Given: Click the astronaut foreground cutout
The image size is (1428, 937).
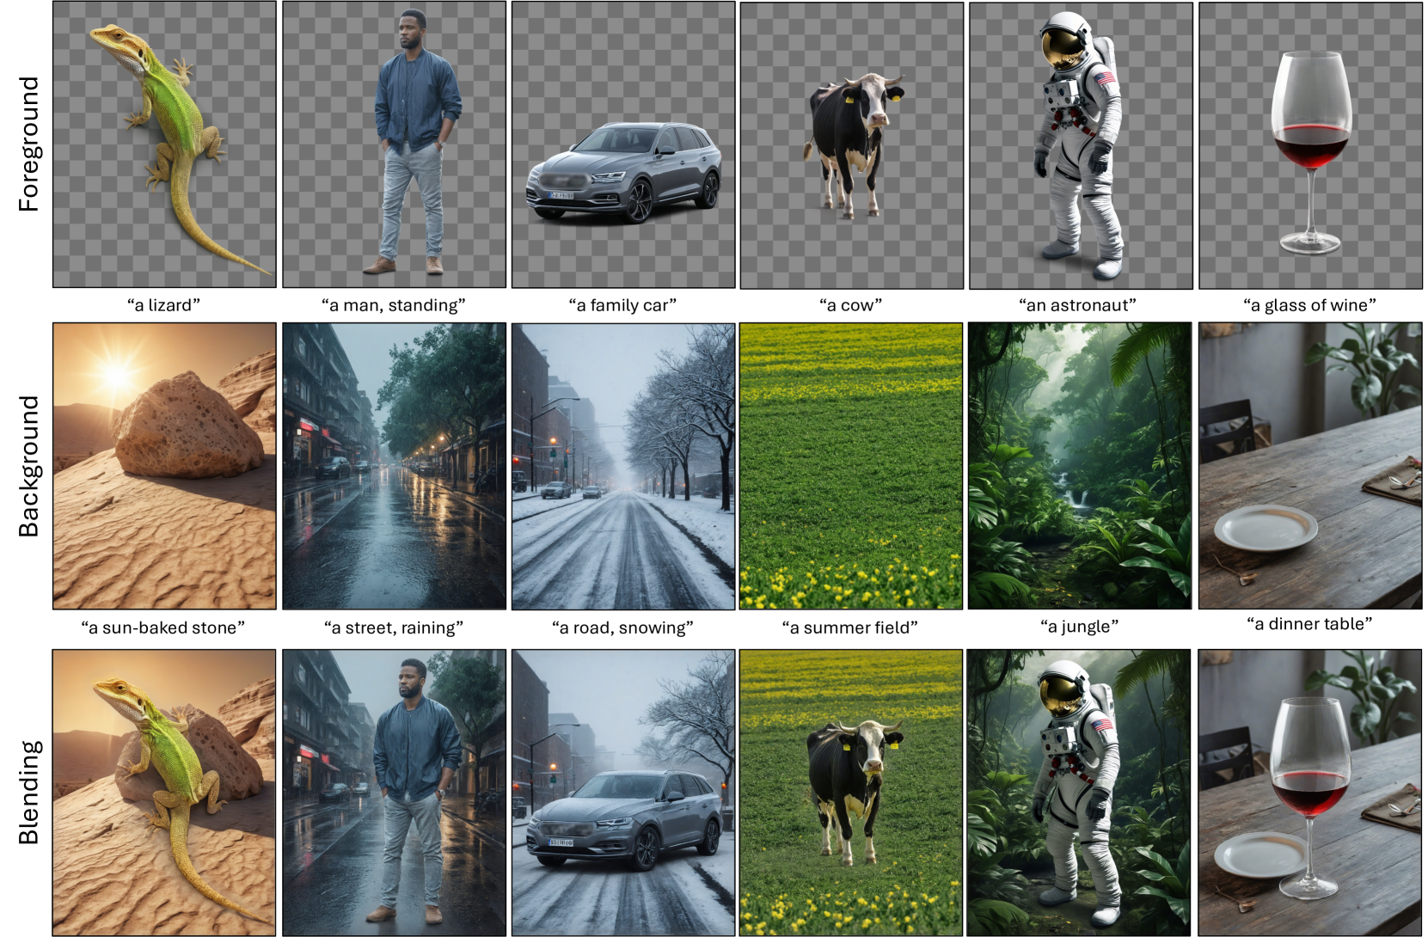Looking at the screenshot, I should pyautogui.click(x=1081, y=146).
